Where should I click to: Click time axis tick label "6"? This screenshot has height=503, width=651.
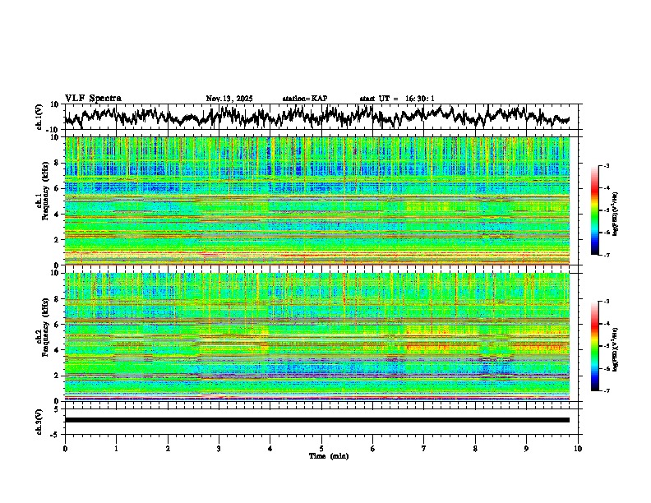click(372, 449)
